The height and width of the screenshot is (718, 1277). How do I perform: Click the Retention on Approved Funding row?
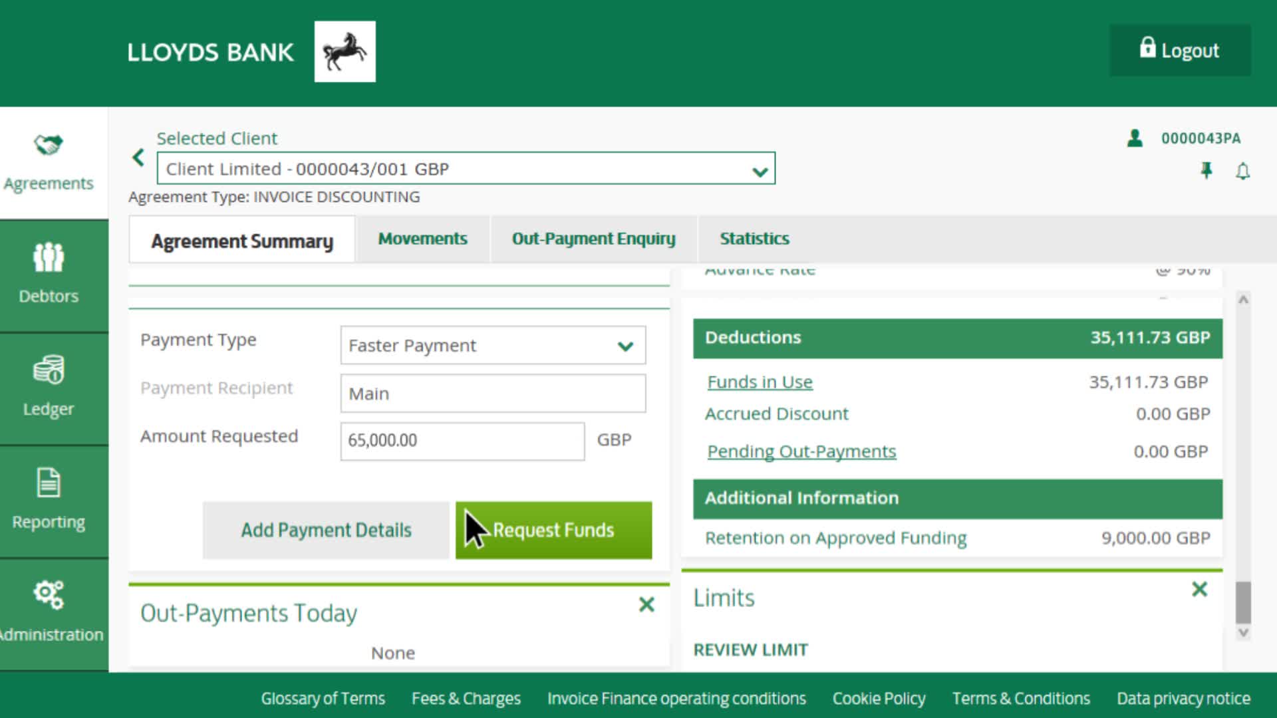click(958, 538)
